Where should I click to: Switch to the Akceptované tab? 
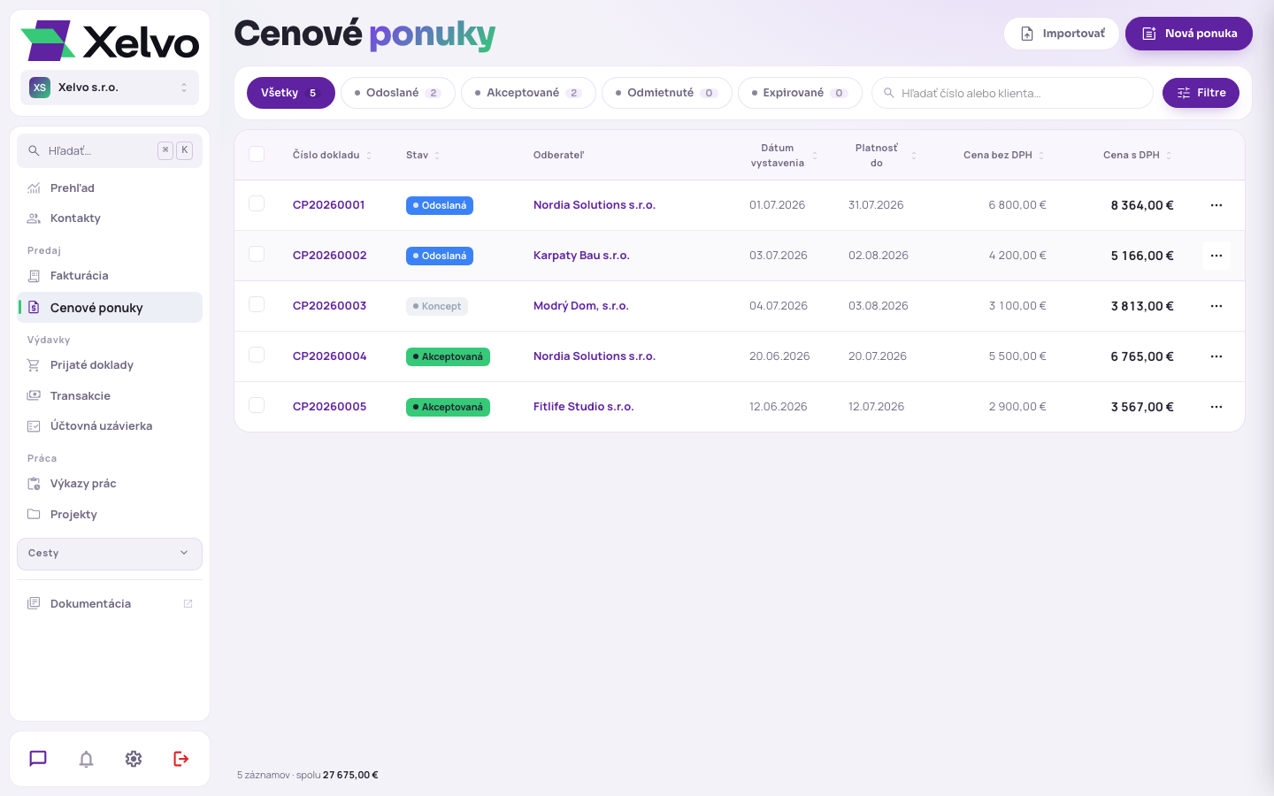pos(528,93)
